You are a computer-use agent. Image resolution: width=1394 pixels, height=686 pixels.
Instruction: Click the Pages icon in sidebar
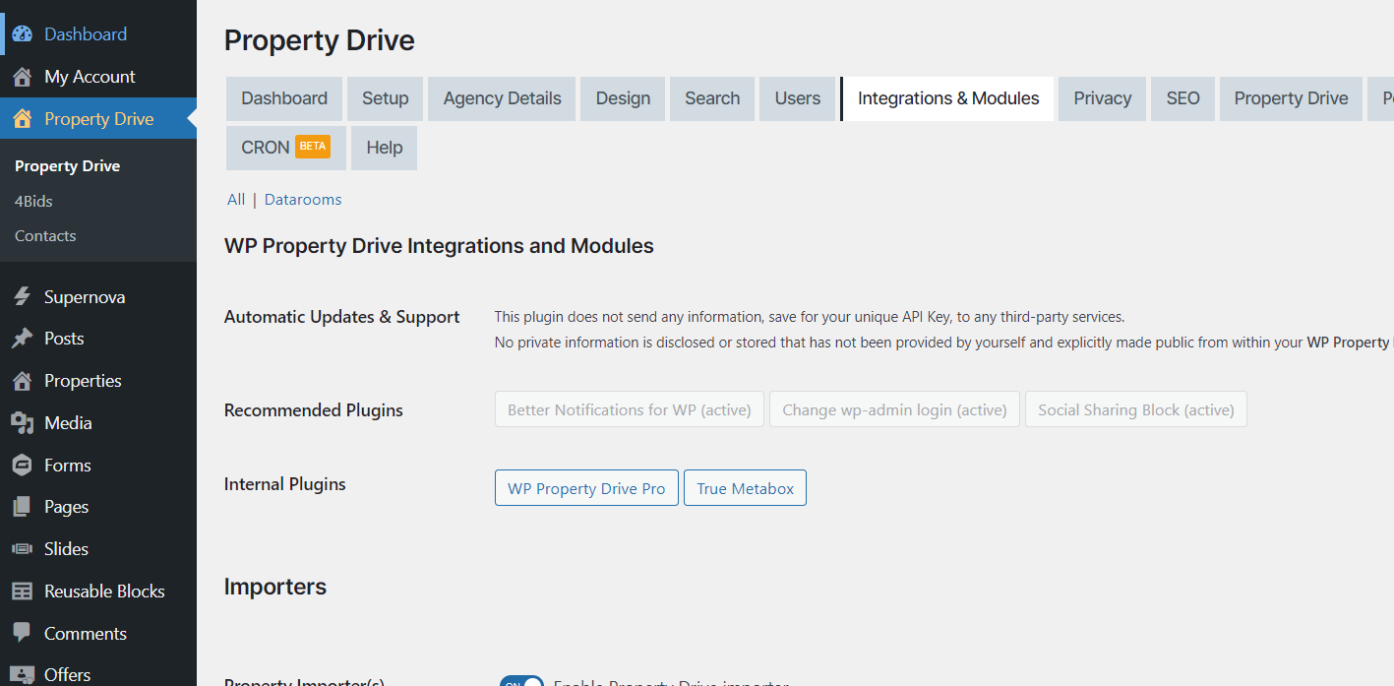(22, 507)
